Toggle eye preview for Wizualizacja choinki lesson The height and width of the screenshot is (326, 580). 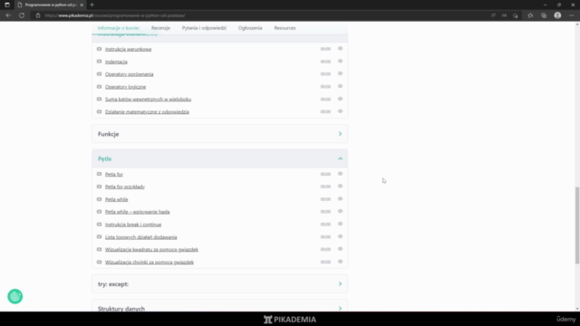point(340,262)
